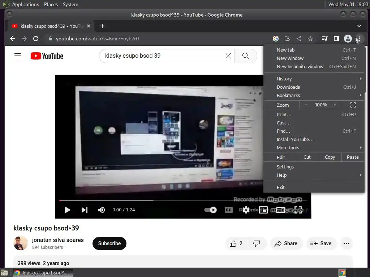Screen dimensions: 370x277
Task: Open Find in the Chrome menu
Action: 314,131
